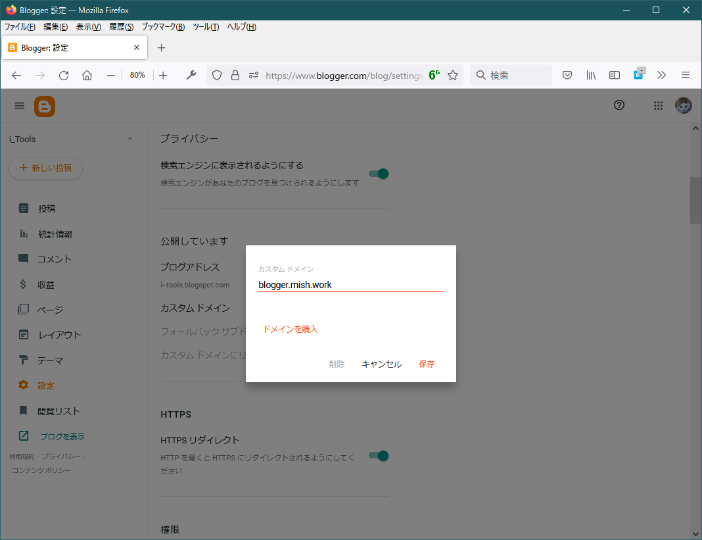Click the scrollbar up arrow
Screen dimensions: 702x540
click(695, 129)
